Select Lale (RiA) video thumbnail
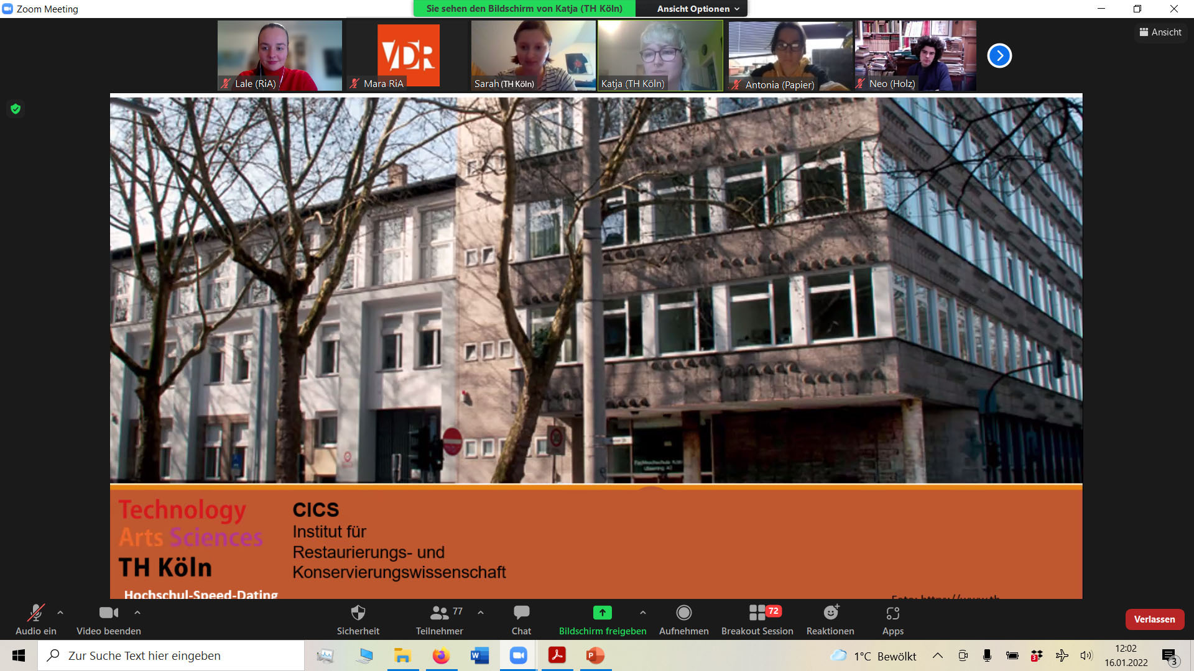Viewport: 1194px width, 671px height. (x=280, y=55)
